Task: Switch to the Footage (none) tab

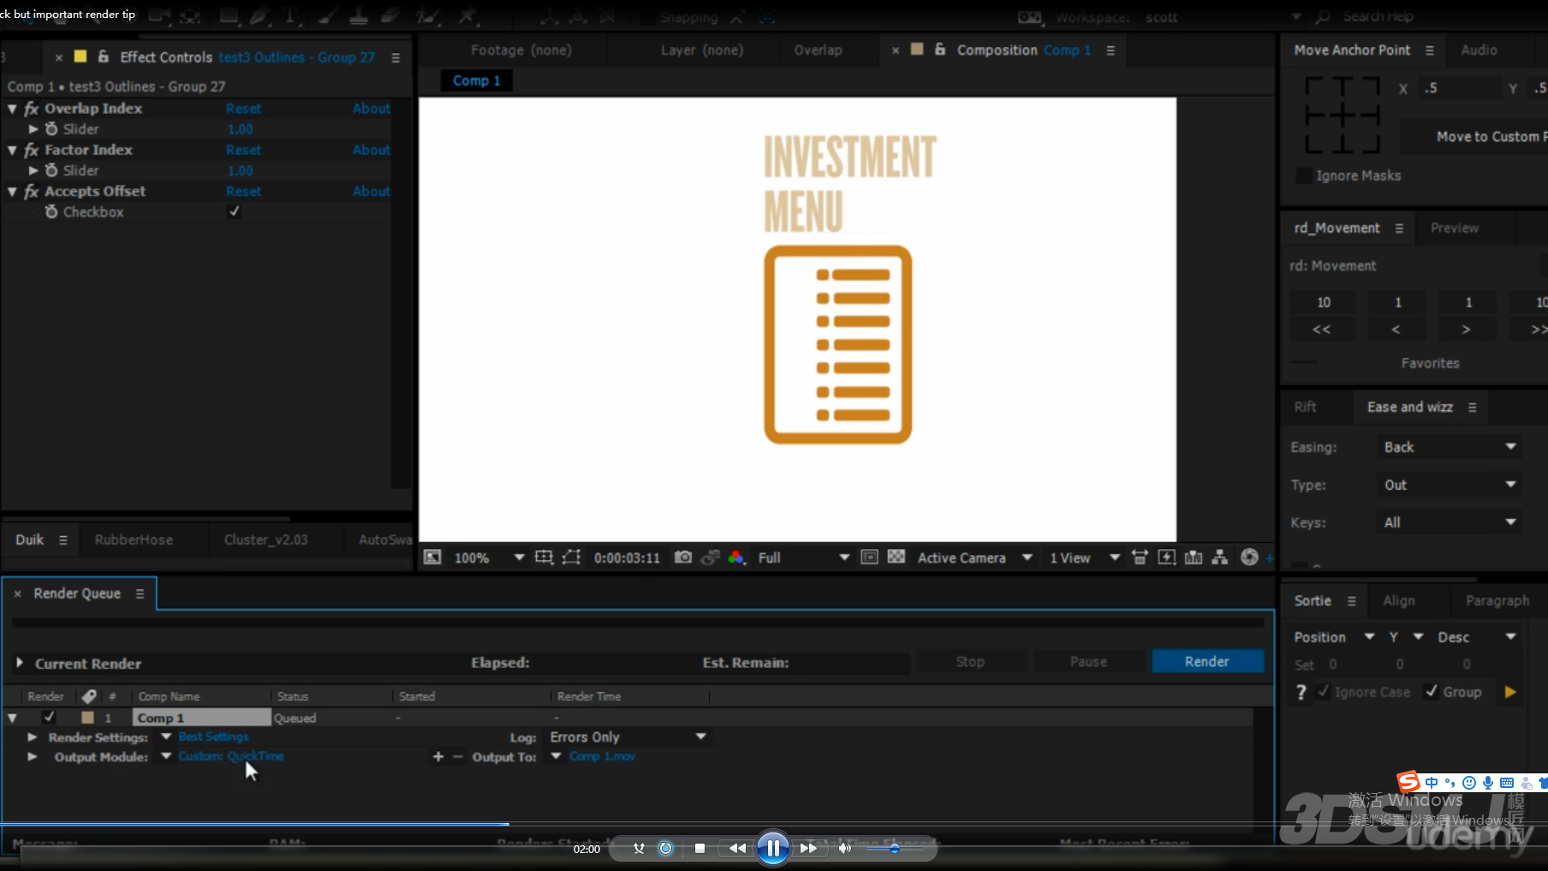Action: [x=521, y=50]
